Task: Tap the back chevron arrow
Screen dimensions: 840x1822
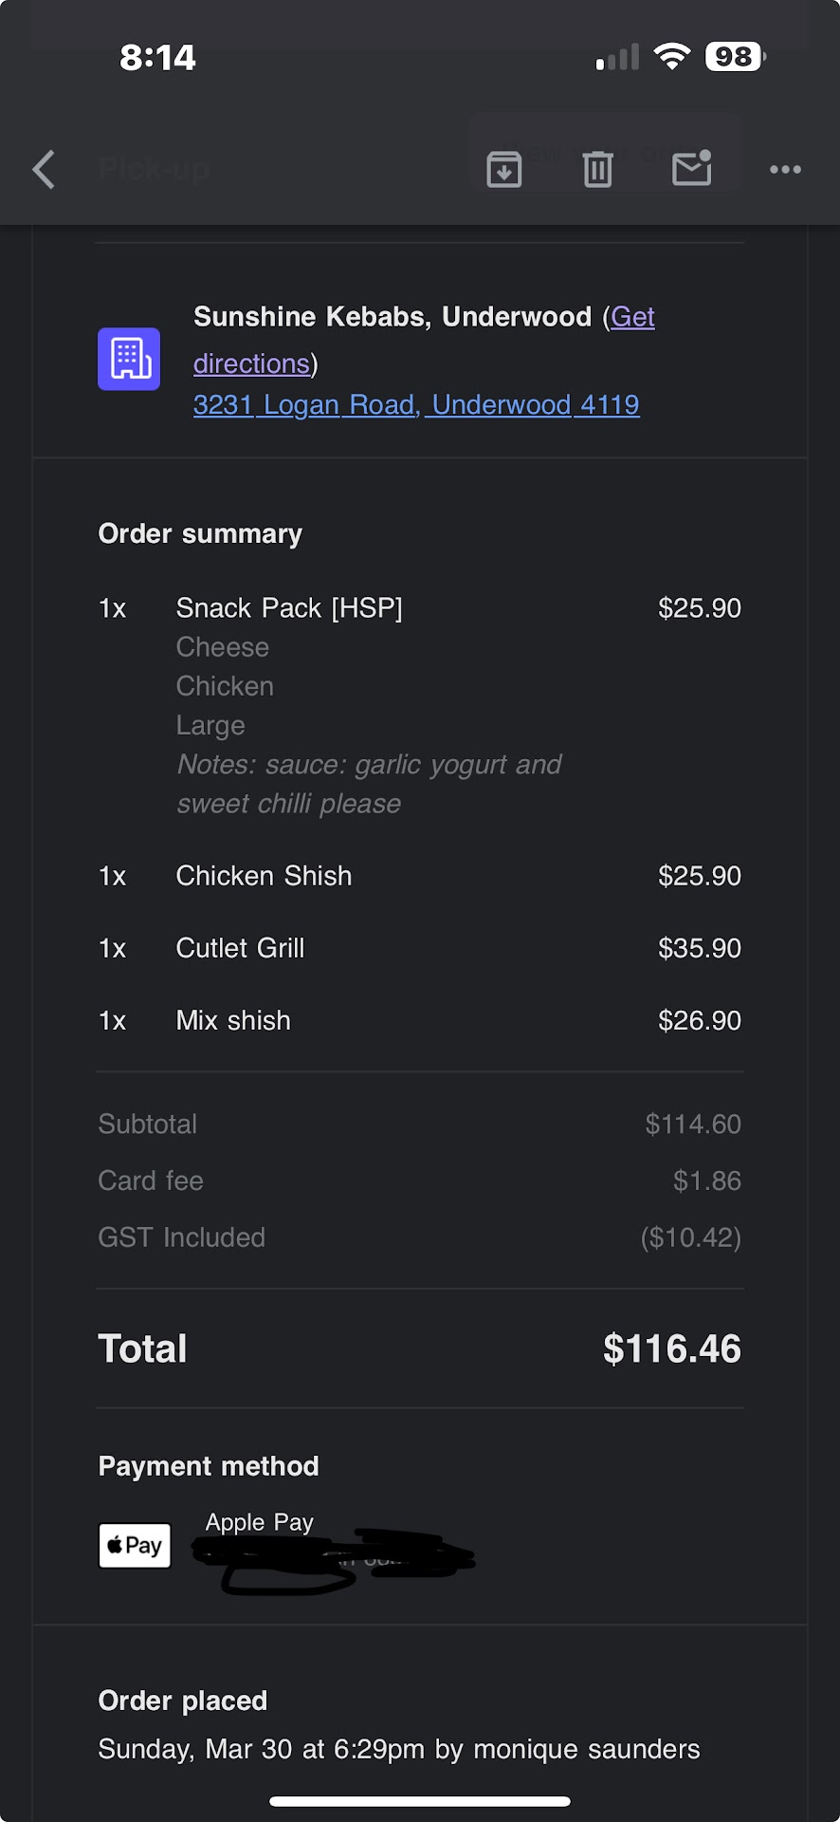Action: [x=44, y=170]
